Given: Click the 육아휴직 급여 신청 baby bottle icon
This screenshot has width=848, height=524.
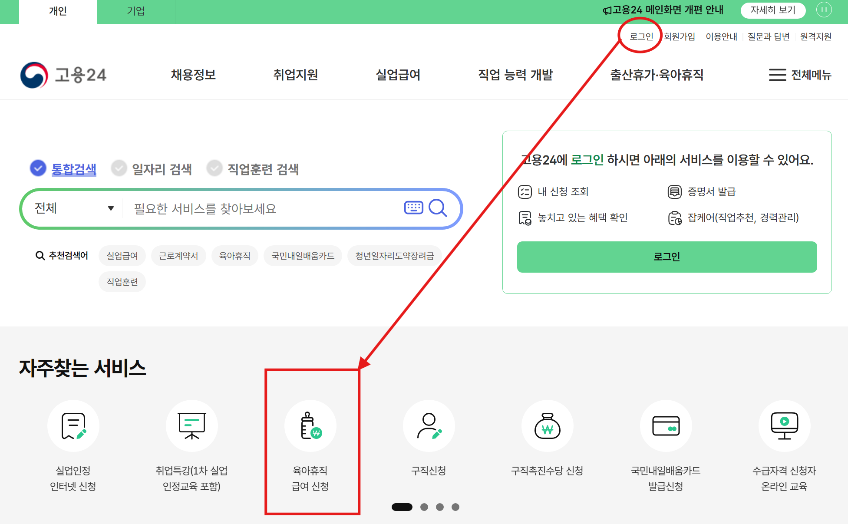Looking at the screenshot, I should click(310, 426).
